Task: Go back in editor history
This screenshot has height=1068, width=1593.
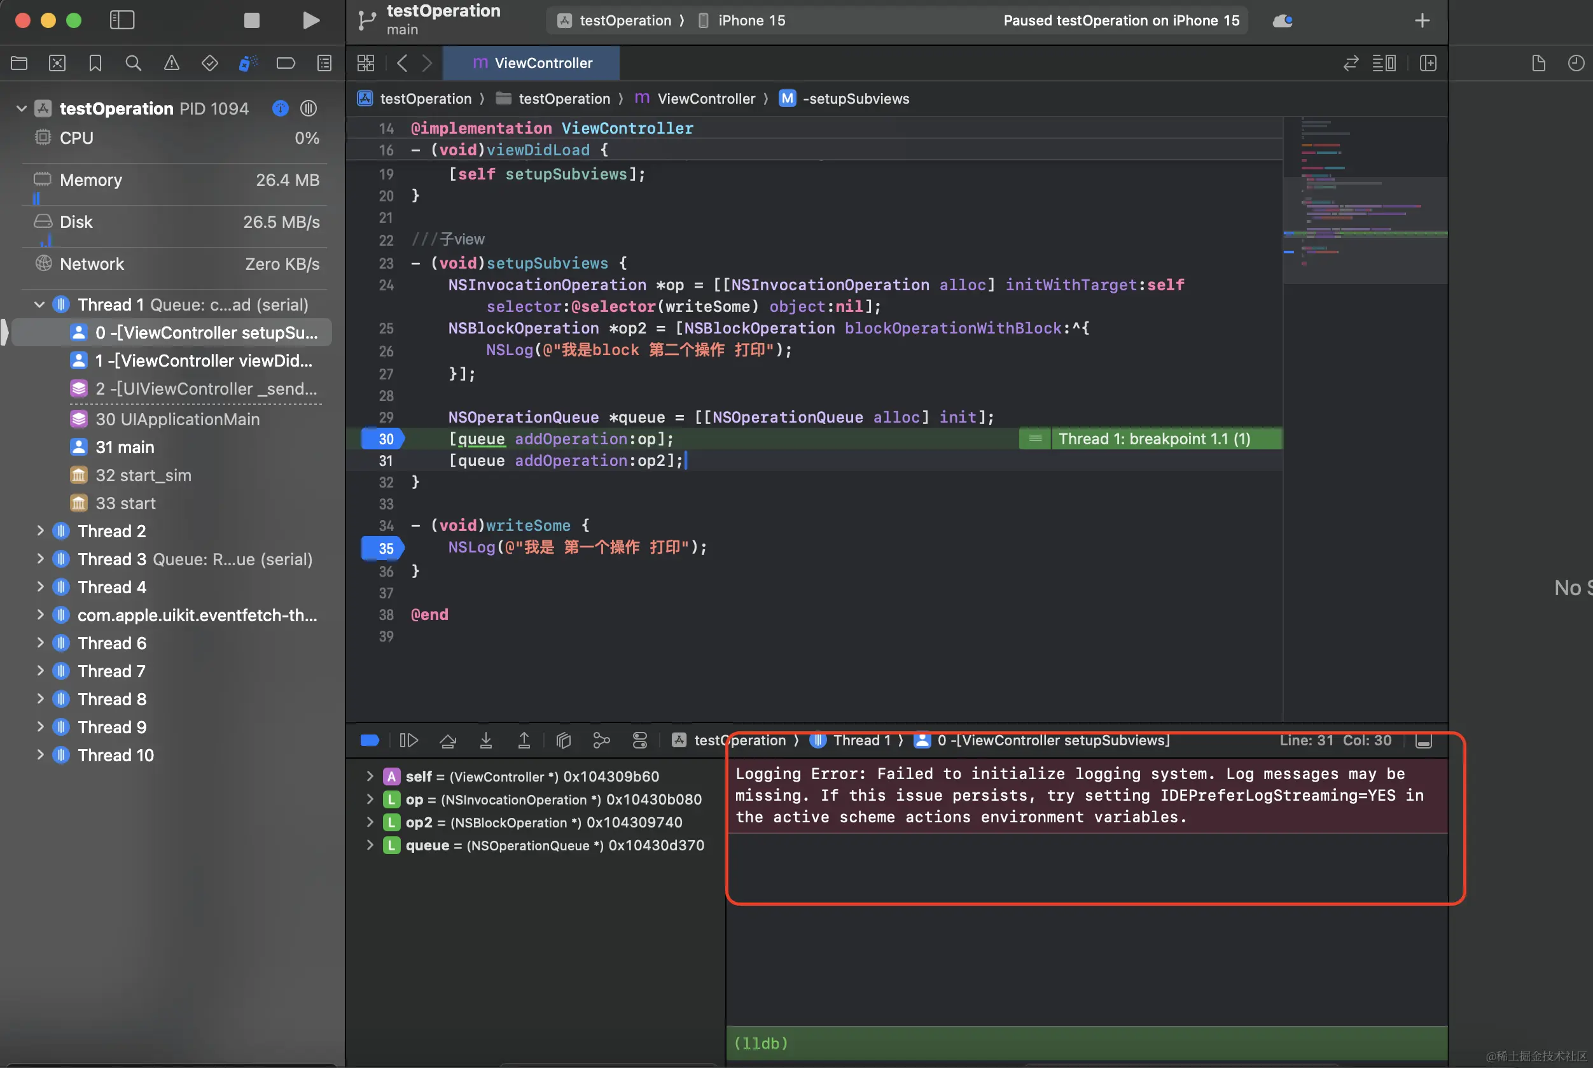Action: coord(401,64)
